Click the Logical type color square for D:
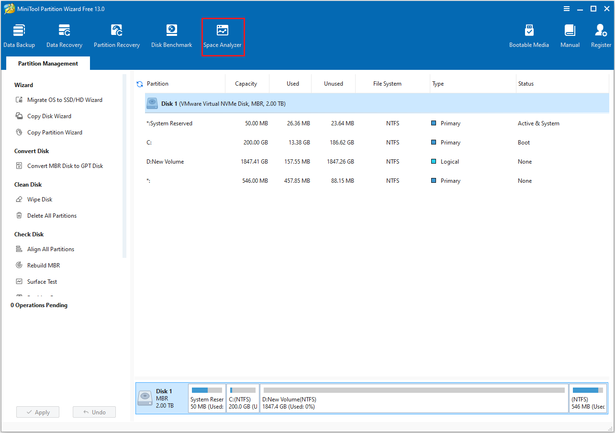The width and height of the screenshot is (615, 433). [434, 162]
